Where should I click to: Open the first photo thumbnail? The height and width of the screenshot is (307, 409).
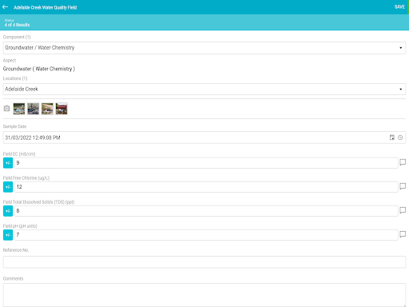pos(19,109)
